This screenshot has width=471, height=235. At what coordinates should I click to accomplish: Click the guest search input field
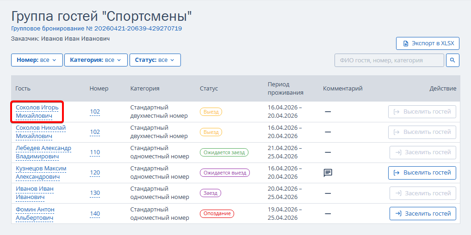[x=389, y=60]
